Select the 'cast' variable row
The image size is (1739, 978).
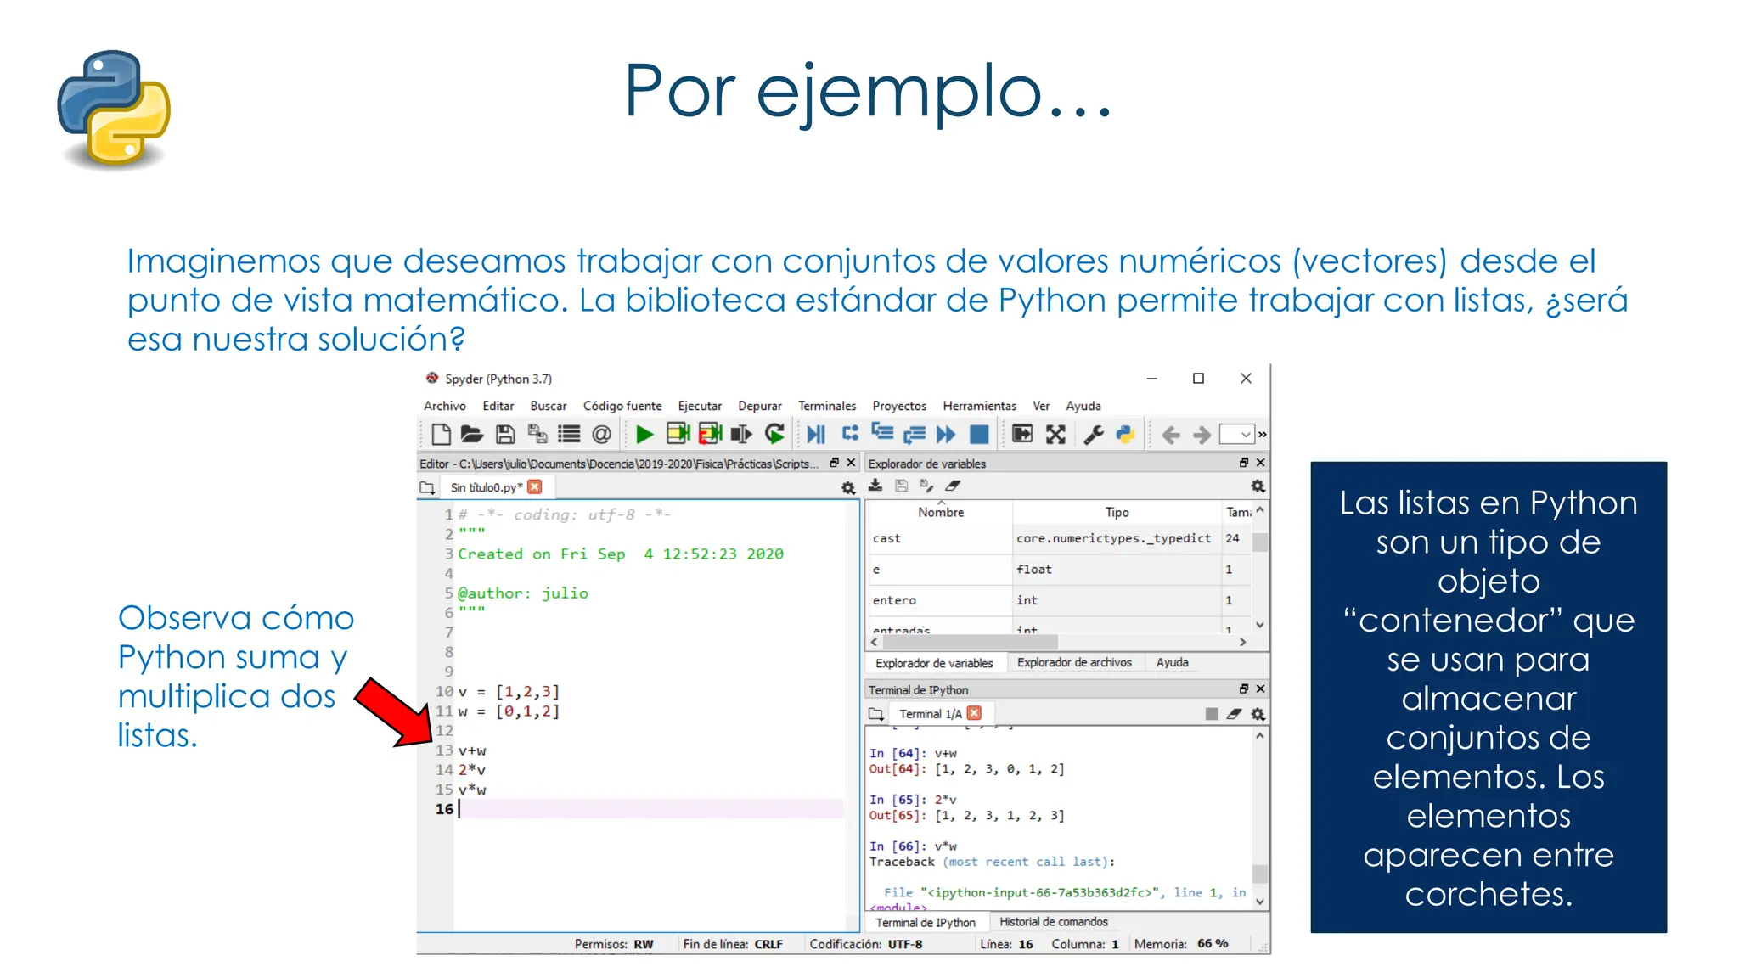coord(1058,538)
